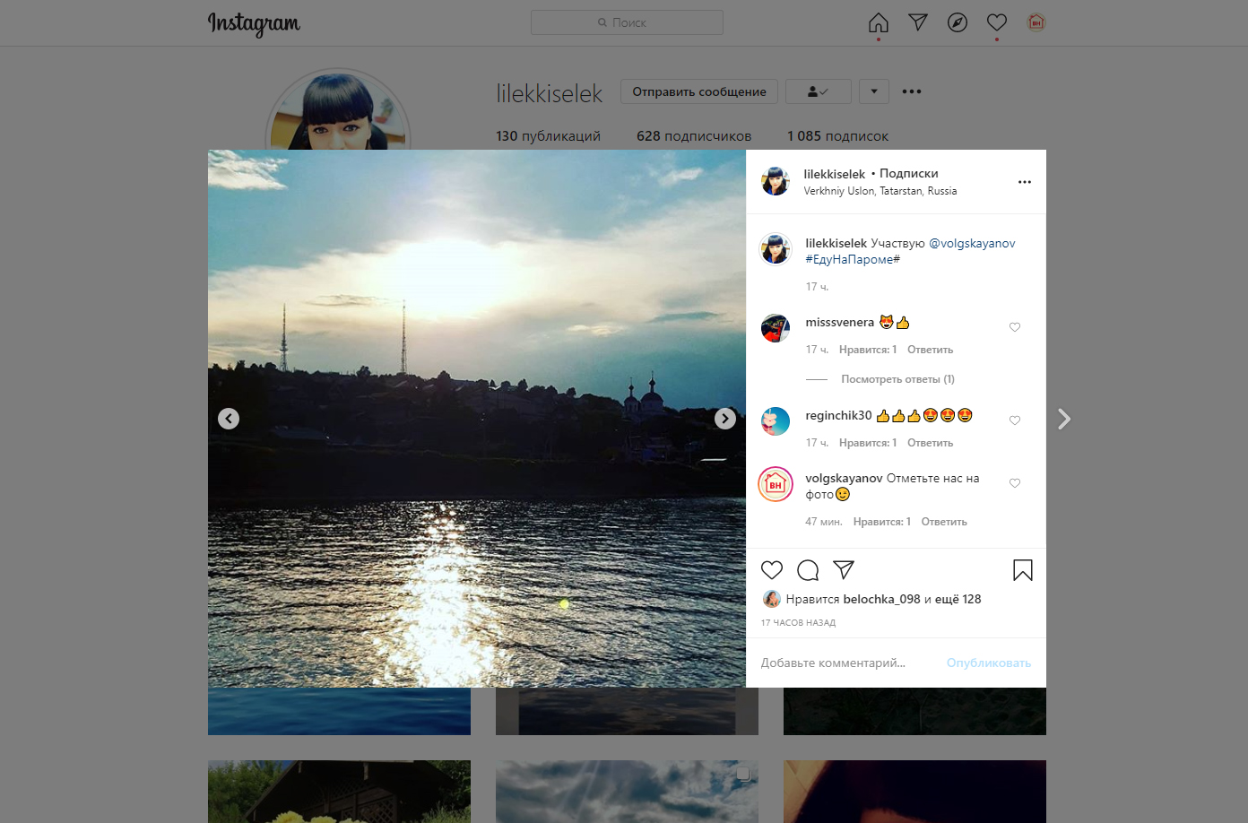1248x823 pixels.
Task: Click the sunset river photo
Action: [x=477, y=419]
